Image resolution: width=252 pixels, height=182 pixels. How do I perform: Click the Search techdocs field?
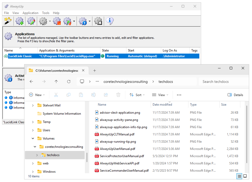[223, 82]
